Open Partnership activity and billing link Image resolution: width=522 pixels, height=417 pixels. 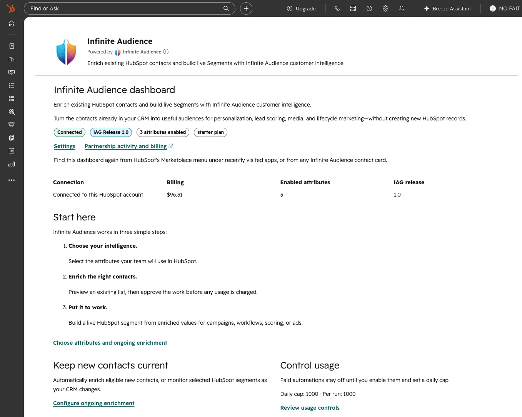coord(126,146)
